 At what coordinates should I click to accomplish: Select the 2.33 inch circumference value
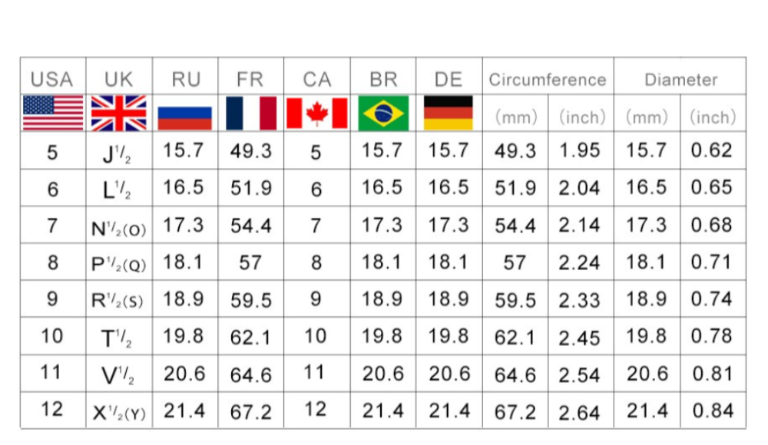(x=580, y=300)
